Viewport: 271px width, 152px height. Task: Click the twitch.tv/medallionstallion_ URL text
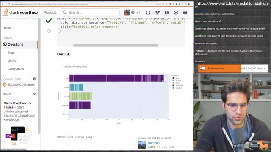[233, 3]
